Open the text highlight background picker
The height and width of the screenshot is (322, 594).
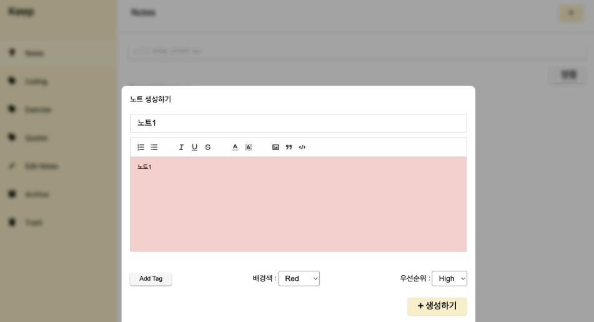[x=248, y=147]
